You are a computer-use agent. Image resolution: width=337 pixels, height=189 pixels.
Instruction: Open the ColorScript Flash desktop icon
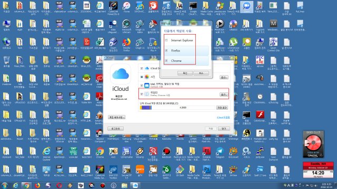click(x=260, y=116)
